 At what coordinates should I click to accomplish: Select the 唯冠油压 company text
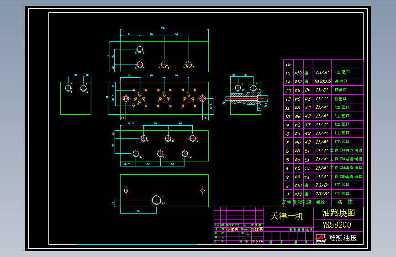(343, 238)
